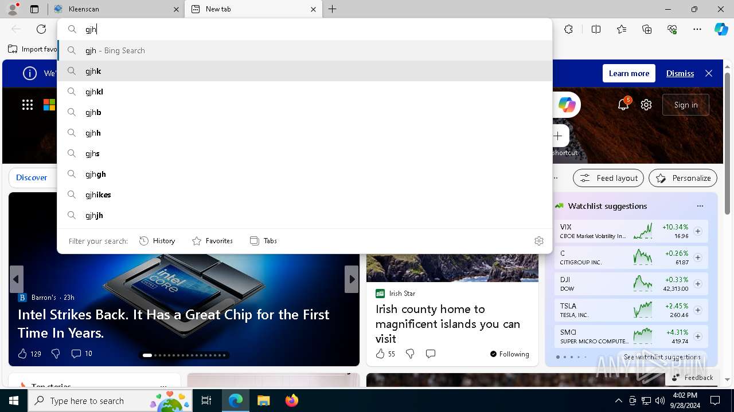Close the info banner with X
Screen dimensions: 734x412
coord(709,73)
